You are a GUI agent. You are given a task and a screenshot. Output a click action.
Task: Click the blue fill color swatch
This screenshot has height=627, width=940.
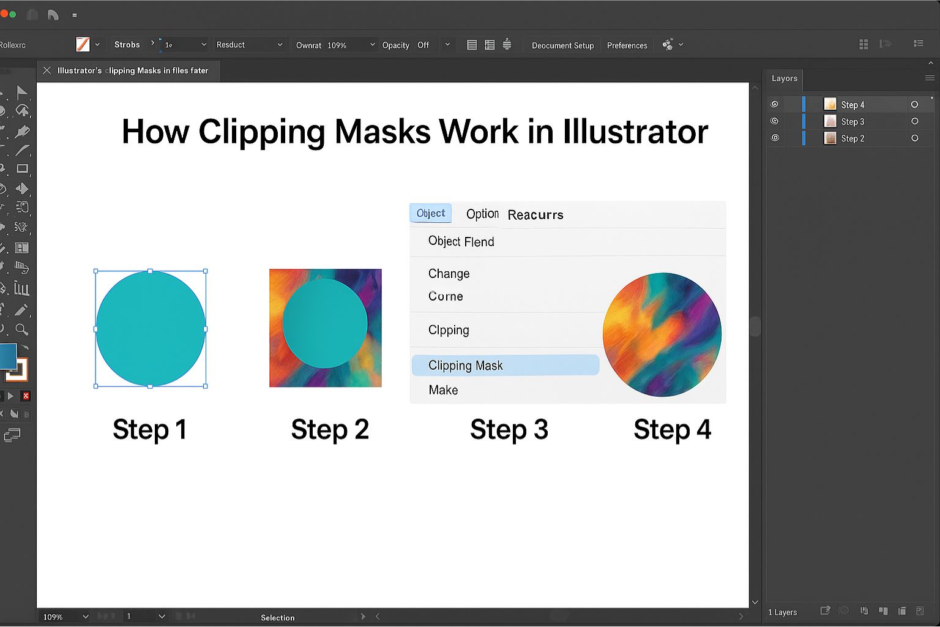(x=8, y=356)
